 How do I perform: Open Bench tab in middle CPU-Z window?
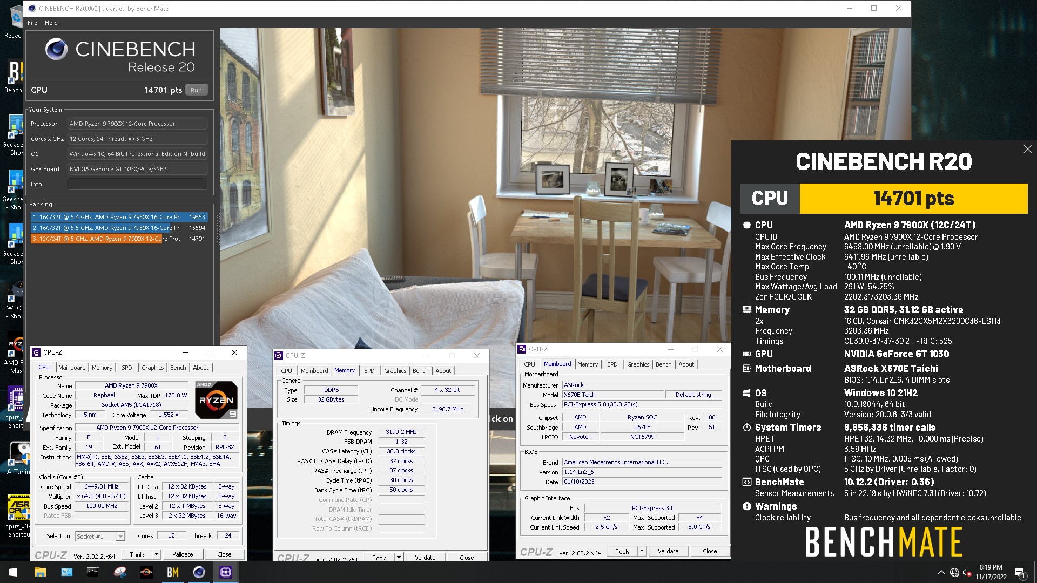[x=421, y=371]
